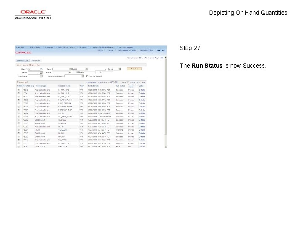Open the New Window link
The image size is (303, 227).
click(132, 58)
